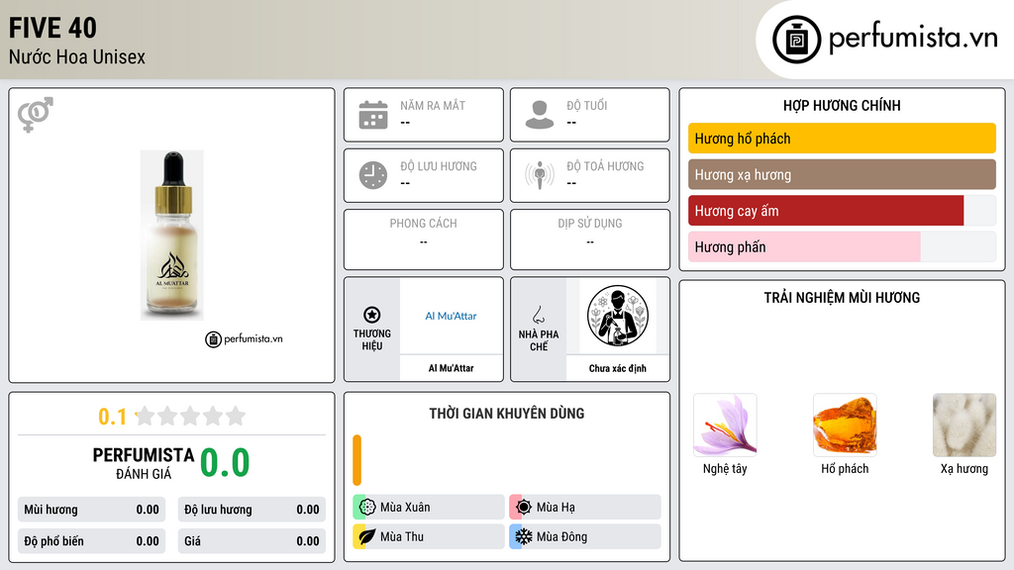The width and height of the screenshot is (1014, 570).
Task: Click the Perfumista đánh giá label
Action: [144, 463]
